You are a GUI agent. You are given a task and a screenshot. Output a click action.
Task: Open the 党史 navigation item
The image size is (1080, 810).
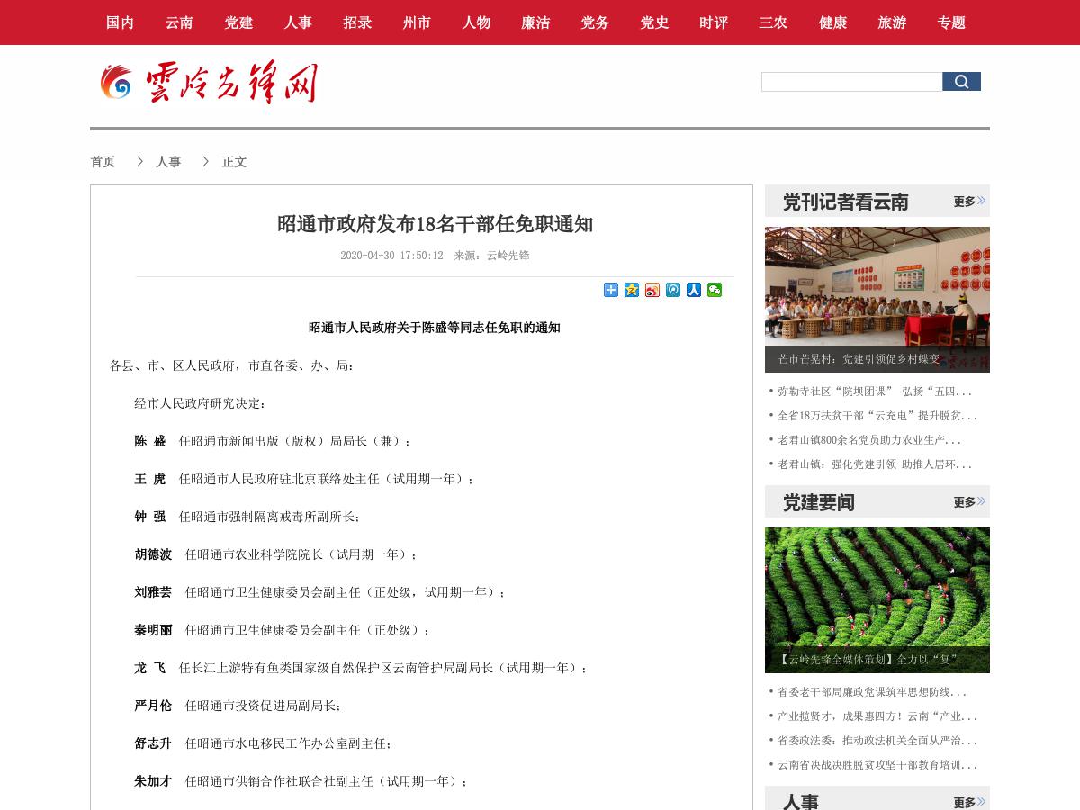click(654, 22)
